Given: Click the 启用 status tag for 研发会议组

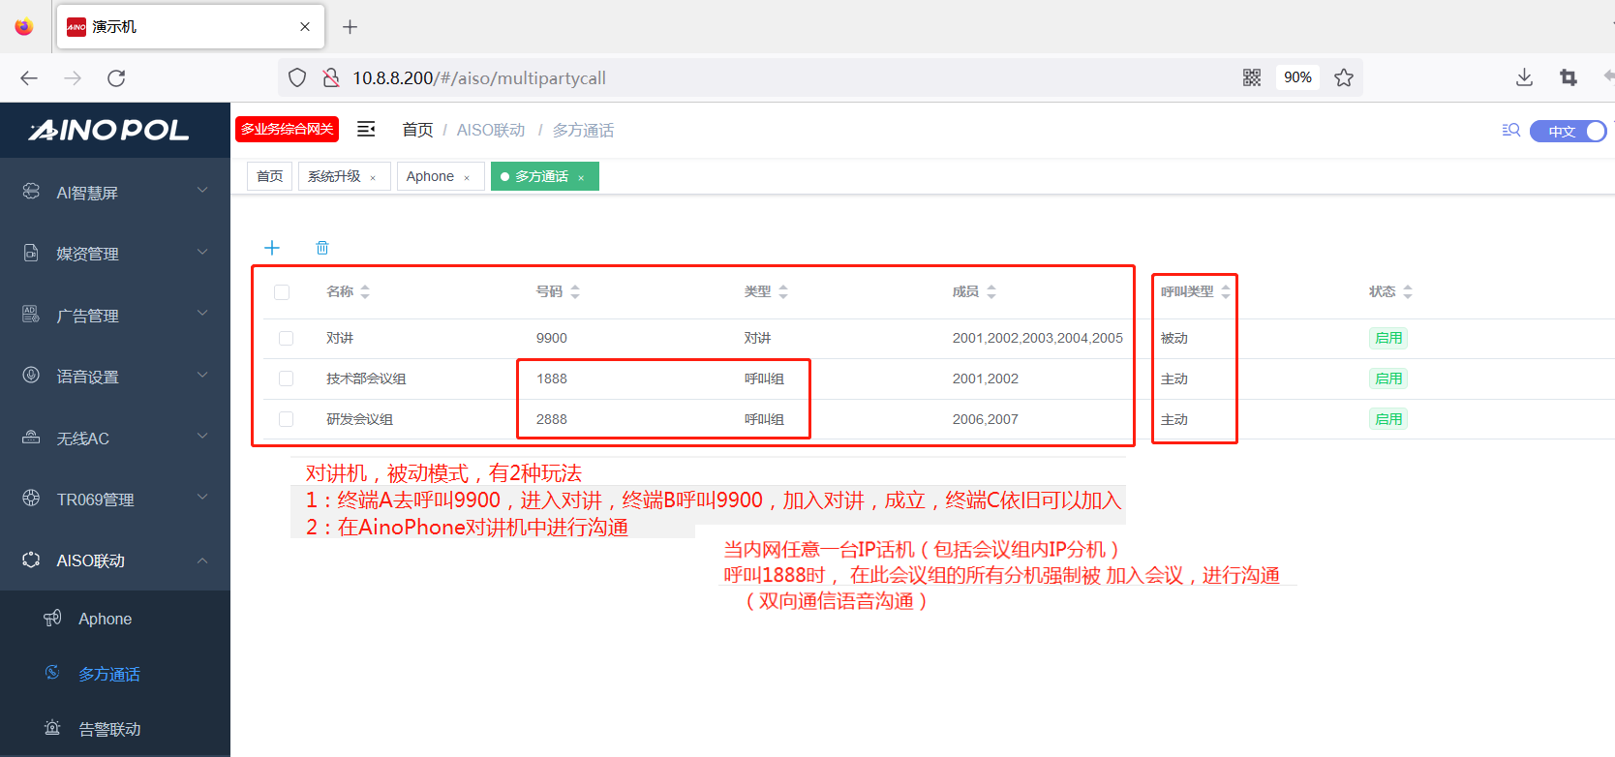Looking at the screenshot, I should coord(1388,419).
